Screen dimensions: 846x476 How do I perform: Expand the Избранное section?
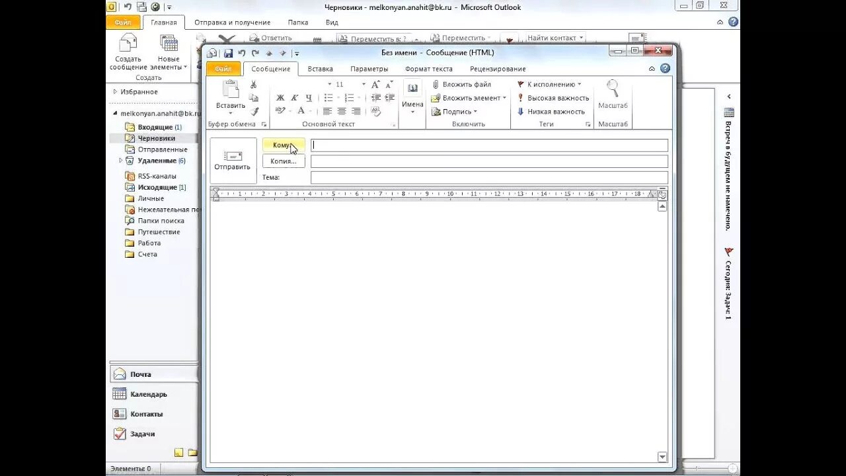coord(115,92)
